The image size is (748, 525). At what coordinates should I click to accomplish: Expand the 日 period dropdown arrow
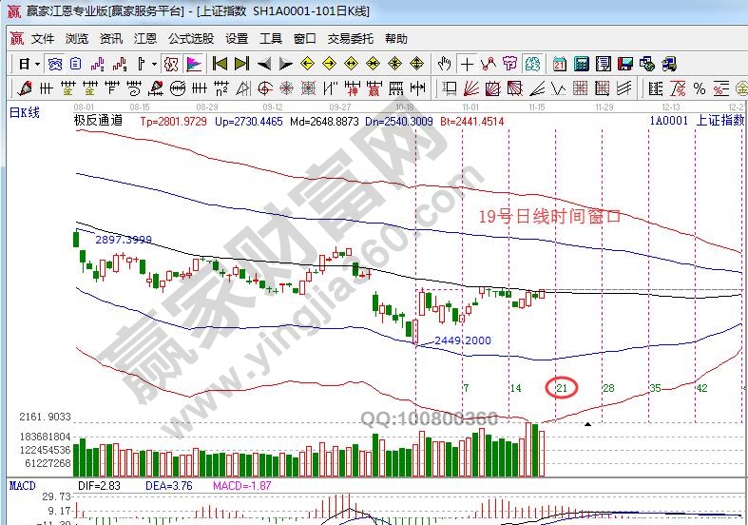(x=37, y=64)
